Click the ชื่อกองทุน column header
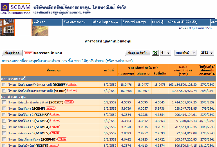 [53, 70]
